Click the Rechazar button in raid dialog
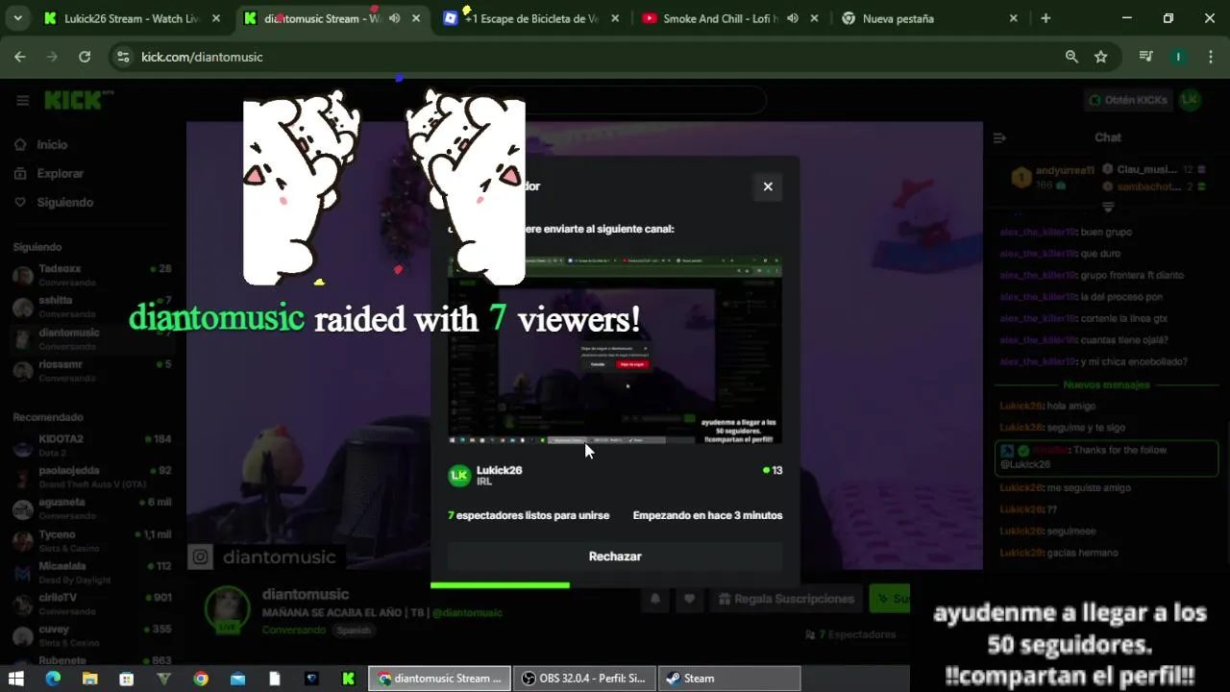Image resolution: width=1230 pixels, height=692 pixels. coord(615,556)
